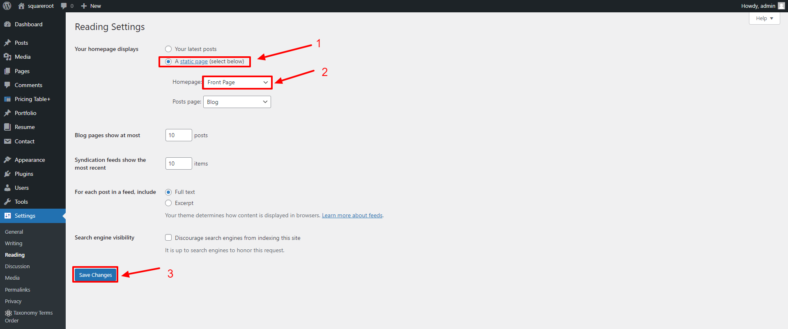
Task: Open the Discussion settings submenu item
Action: (x=17, y=266)
